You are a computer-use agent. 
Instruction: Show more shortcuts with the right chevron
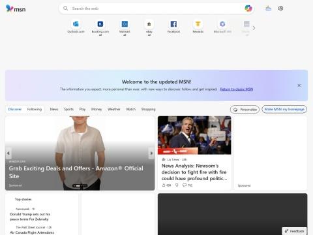[x=254, y=28]
